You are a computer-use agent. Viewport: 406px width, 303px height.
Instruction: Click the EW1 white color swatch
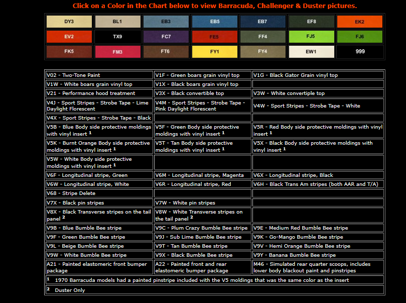coord(311,52)
